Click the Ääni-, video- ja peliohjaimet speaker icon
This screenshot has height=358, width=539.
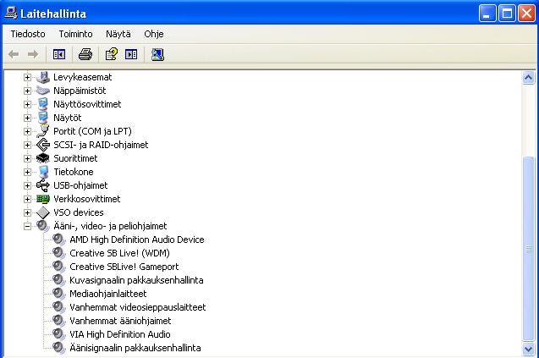tap(43, 226)
